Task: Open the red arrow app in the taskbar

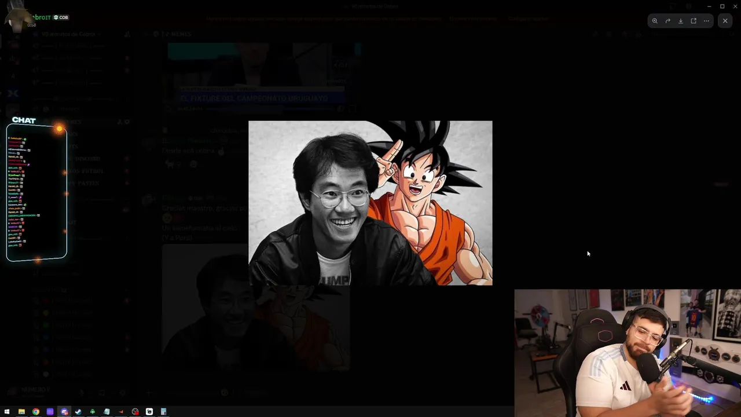Action: pyautogui.click(x=121, y=412)
